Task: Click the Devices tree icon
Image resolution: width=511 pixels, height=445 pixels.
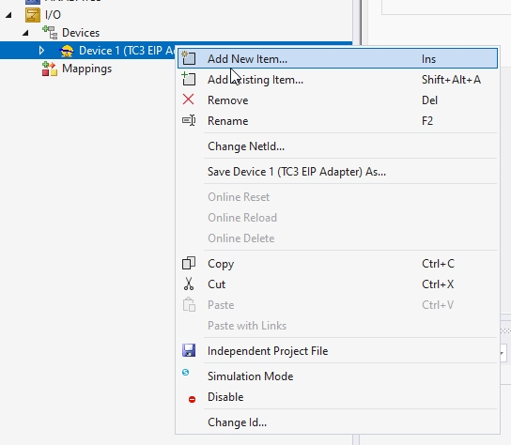Action: [50, 33]
